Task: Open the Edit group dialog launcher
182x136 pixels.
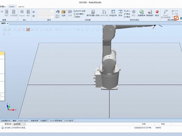Action: click(17, 20)
